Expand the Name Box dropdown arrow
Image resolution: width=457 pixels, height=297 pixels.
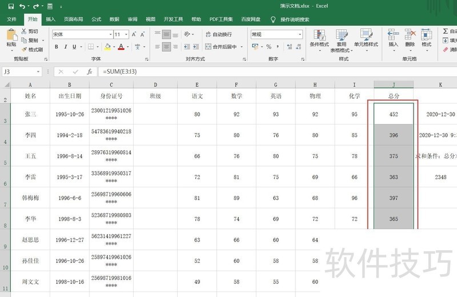point(38,72)
